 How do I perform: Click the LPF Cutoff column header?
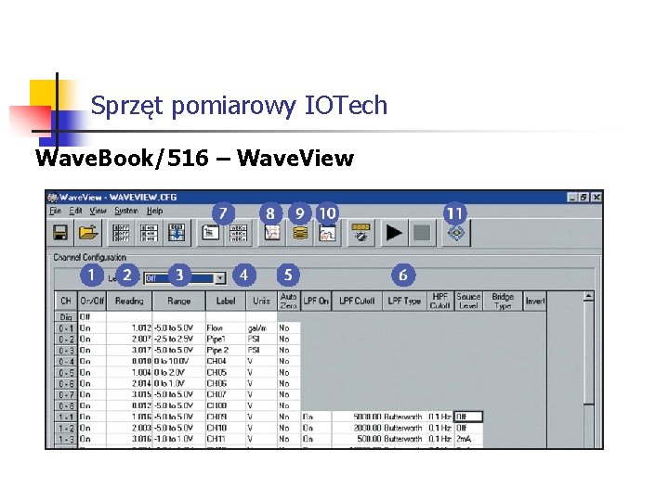click(357, 302)
